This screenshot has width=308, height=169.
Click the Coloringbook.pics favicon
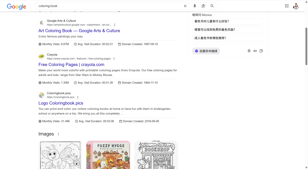pyautogui.click(x=41, y=95)
